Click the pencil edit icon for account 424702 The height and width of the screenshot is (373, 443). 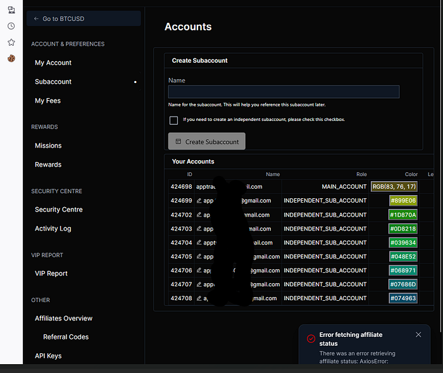tap(199, 215)
